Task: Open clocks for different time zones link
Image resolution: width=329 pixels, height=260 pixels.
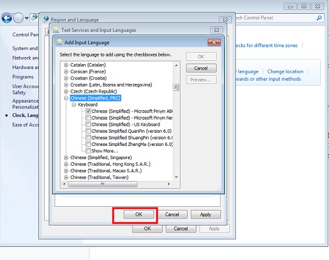Action: coord(266,46)
